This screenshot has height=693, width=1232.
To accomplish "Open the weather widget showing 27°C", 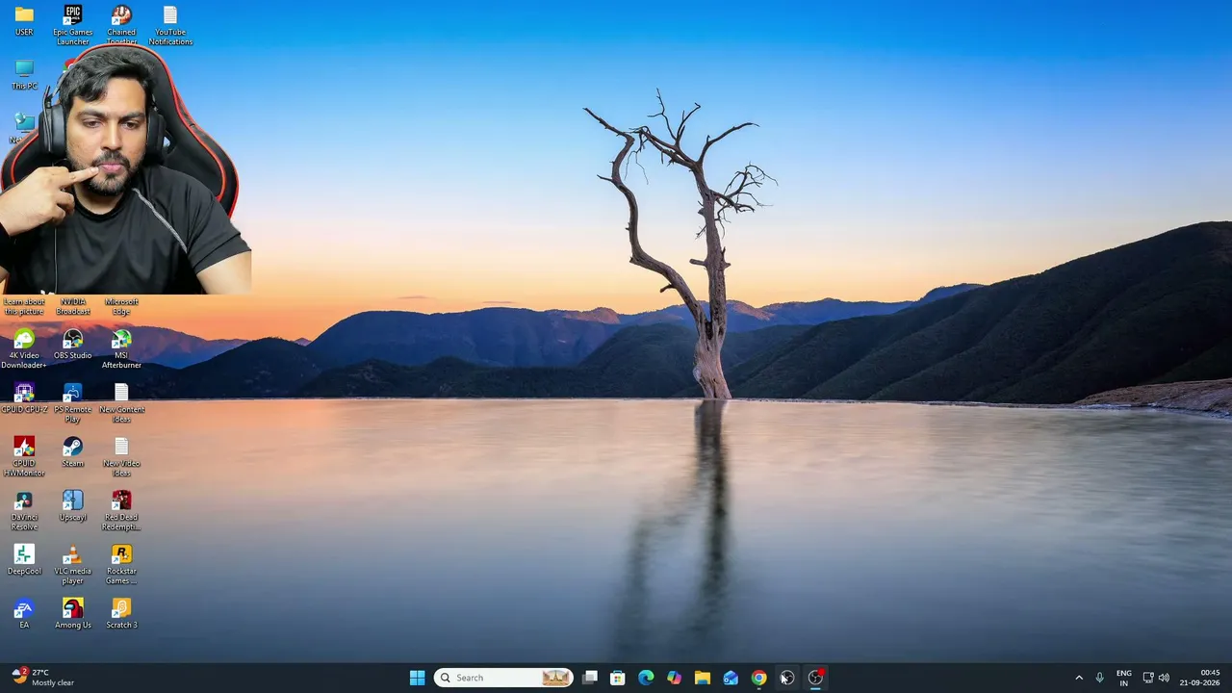I will [x=43, y=678].
